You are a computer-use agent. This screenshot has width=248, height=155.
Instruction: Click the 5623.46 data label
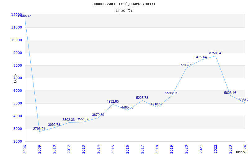[230, 93]
